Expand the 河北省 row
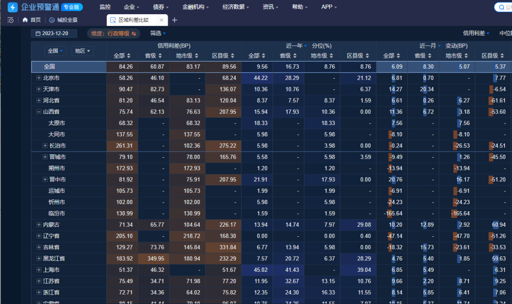512x304 pixels. coord(38,100)
